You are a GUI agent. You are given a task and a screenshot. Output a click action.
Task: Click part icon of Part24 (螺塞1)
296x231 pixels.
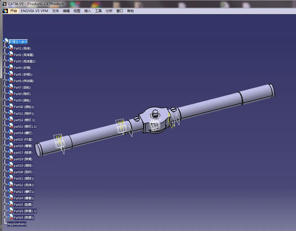point(11,197)
